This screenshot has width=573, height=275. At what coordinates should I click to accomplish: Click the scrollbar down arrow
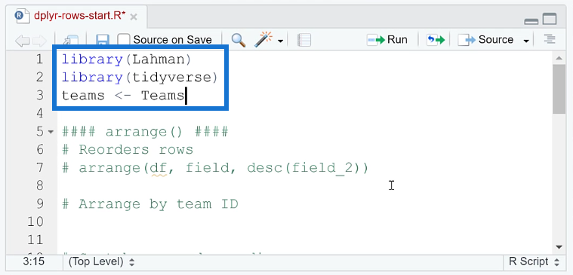(x=559, y=247)
